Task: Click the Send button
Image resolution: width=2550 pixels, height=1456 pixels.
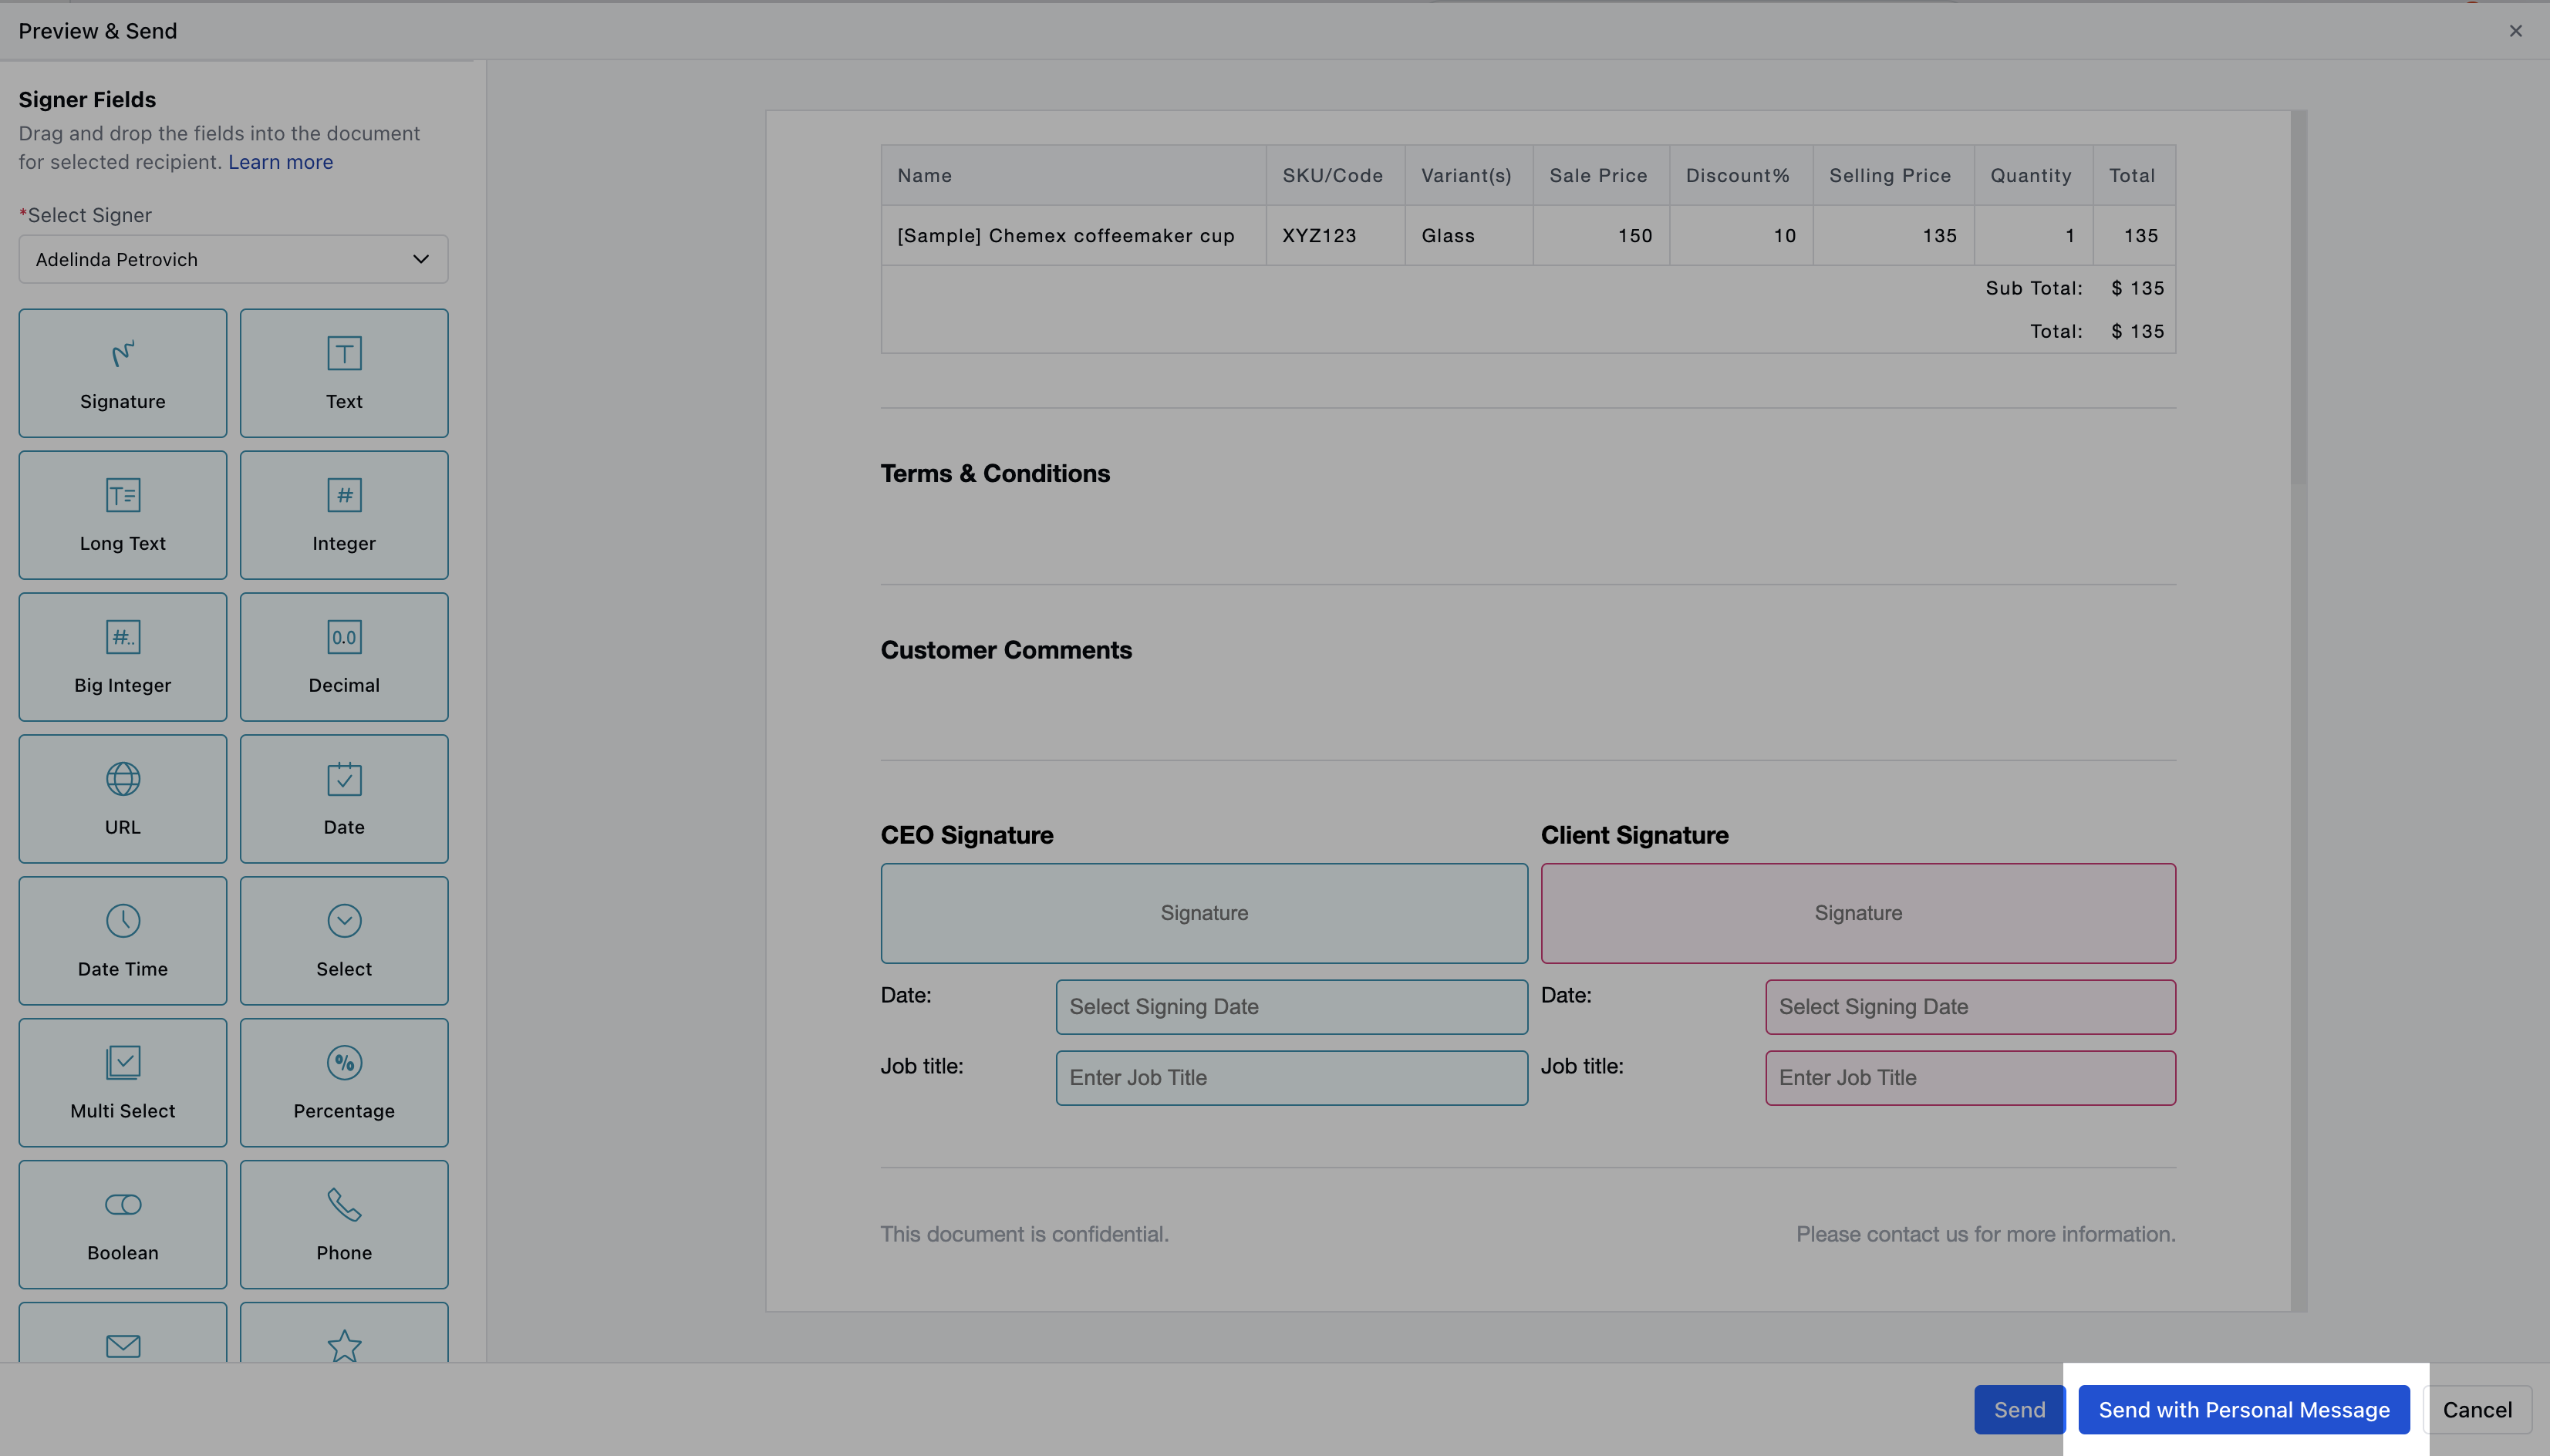Action: 2019,1410
